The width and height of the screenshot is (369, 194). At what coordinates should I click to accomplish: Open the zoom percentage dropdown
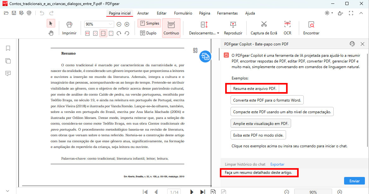click(99, 24)
